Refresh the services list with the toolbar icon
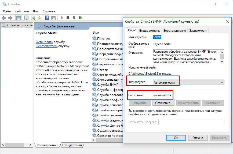The width and height of the screenshot is (233, 154). click(x=33, y=18)
